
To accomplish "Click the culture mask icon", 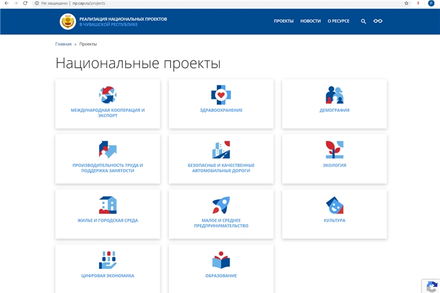I will 334,205.
